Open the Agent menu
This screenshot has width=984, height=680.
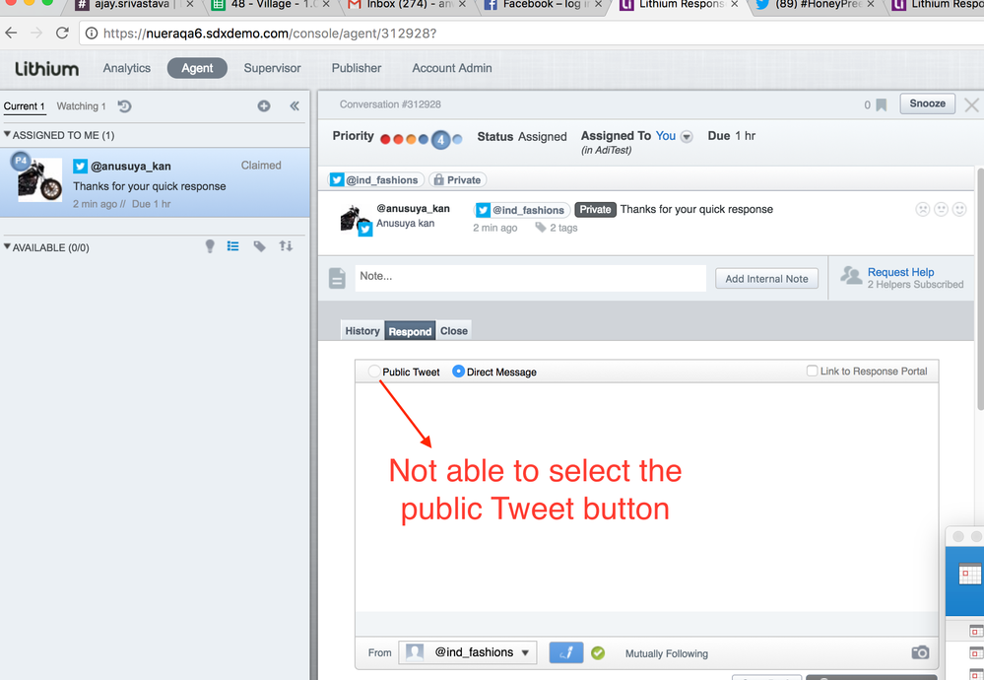pos(197,68)
